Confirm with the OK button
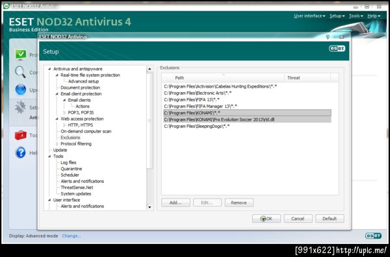Viewport: 390px width, 257px height. tap(266, 219)
